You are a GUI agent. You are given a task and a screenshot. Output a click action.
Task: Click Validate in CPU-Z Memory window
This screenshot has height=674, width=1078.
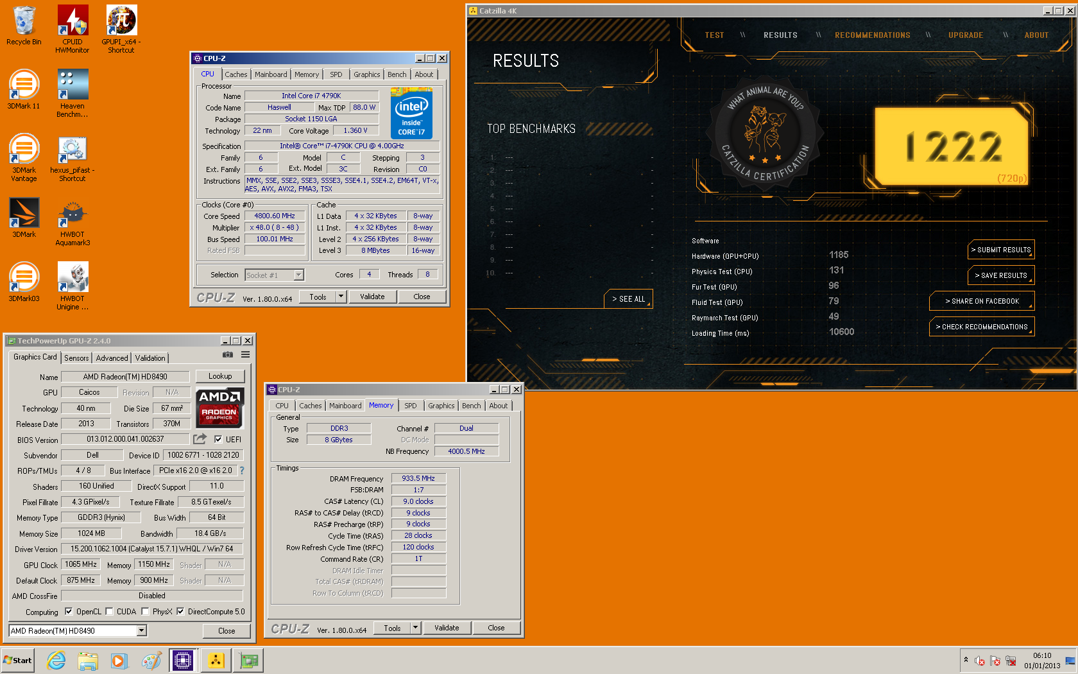click(447, 628)
